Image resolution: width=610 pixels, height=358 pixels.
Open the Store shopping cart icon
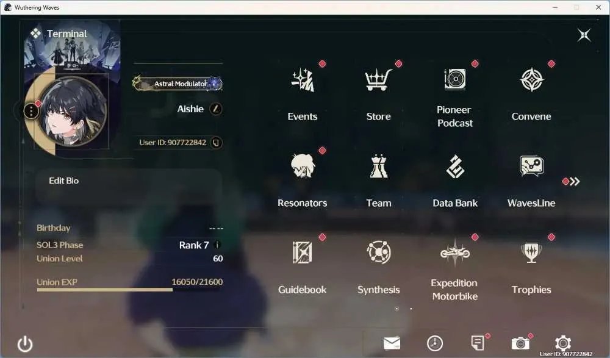coord(379,80)
